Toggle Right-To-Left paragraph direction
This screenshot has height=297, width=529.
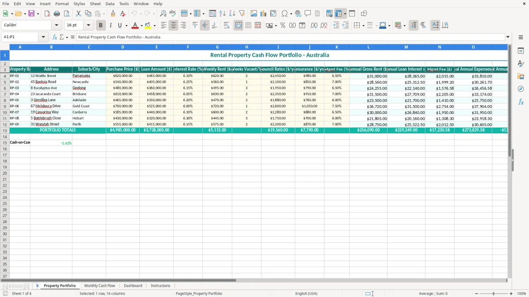(423, 26)
